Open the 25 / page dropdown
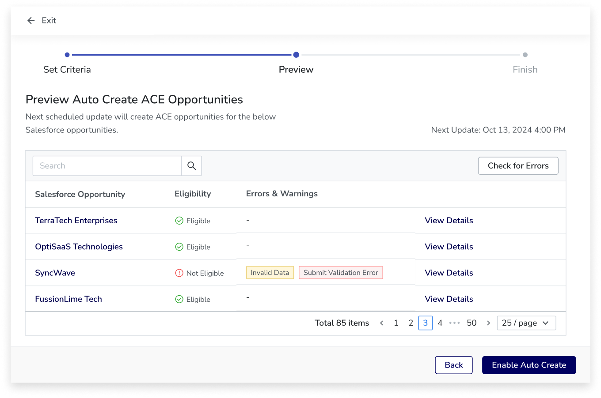601x398 pixels. coord(526,323)
